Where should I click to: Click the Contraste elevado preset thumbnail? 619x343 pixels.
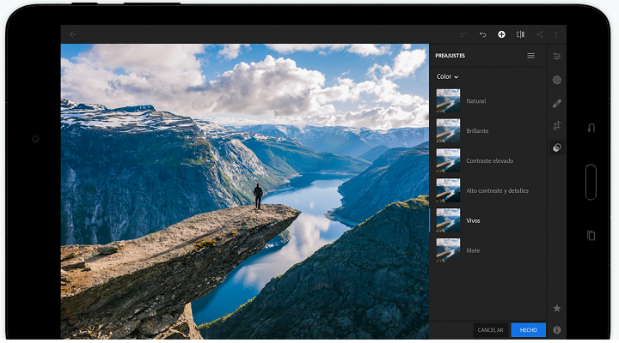(448, 160)
